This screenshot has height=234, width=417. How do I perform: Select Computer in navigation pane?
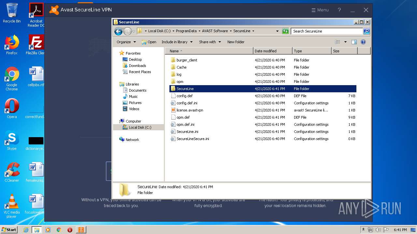133,121
